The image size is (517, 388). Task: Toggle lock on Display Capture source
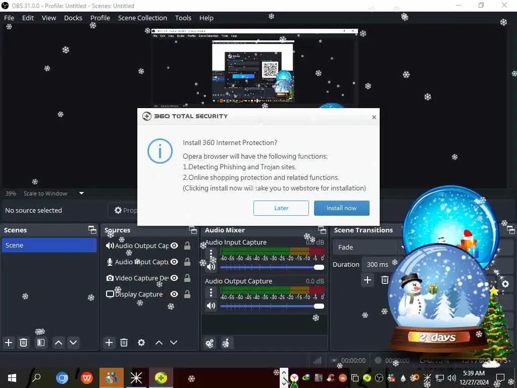[x=187, y=294]
